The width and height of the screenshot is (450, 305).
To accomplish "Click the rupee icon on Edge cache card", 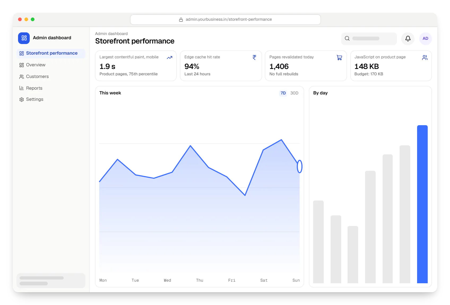I will pos(254,58).
